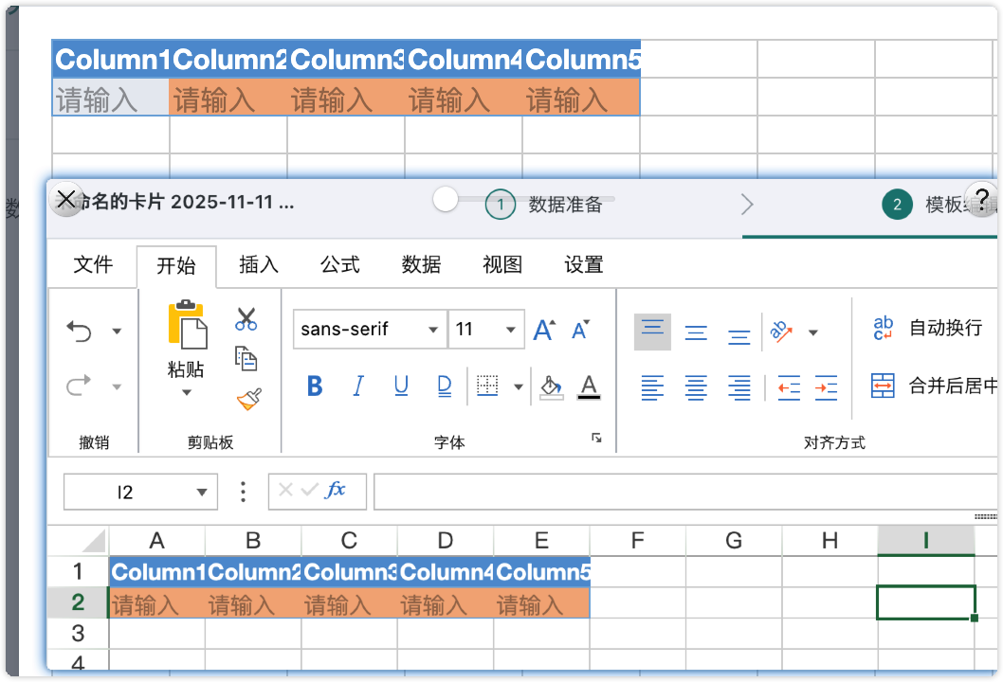Click the increase indent icon
The height and width of the screenshot is (682, 1003).
tap(826, 386)
